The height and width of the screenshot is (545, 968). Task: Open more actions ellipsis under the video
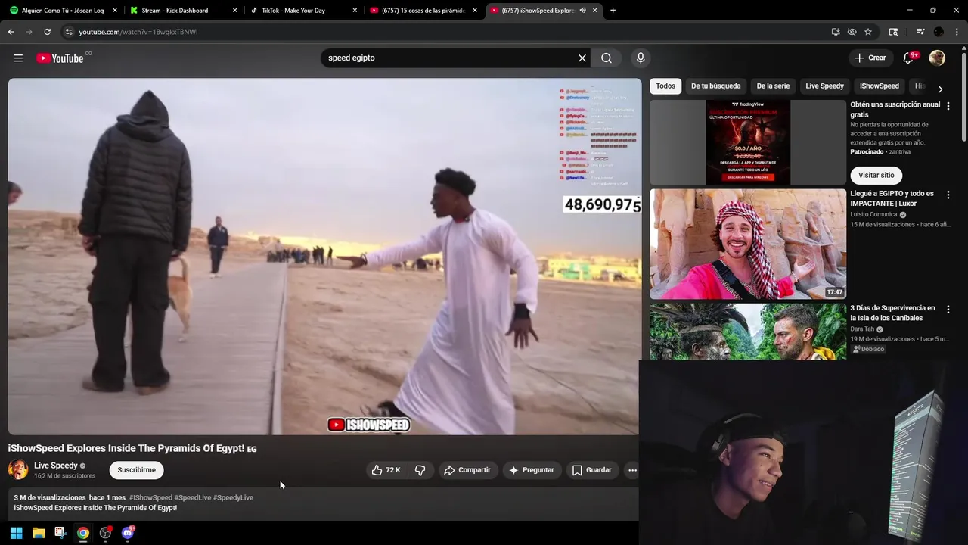pos(632,470)
